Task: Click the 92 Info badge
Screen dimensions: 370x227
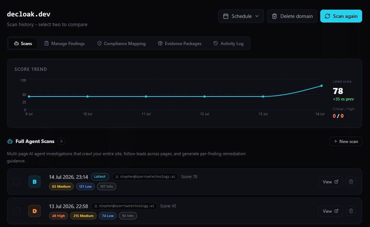Action: pyautogui.click(x=128, y=216)
